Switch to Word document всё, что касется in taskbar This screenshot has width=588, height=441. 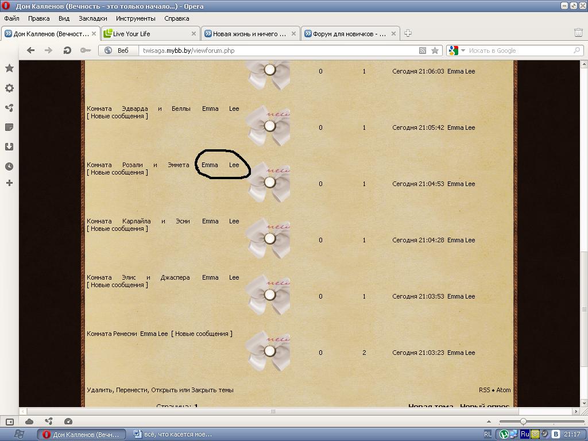click(x=173, y=434)
